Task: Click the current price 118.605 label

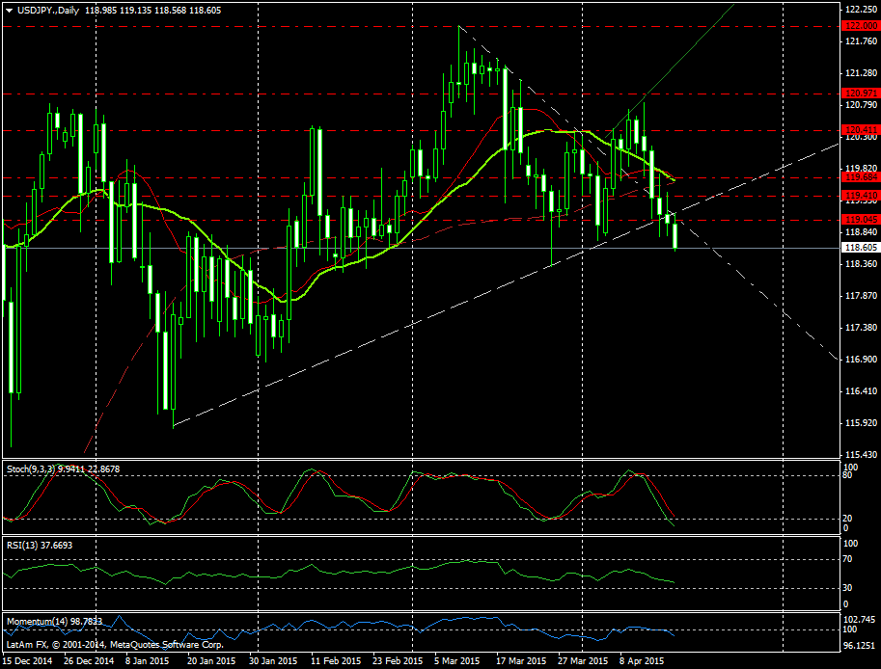Action: [858, 248]
